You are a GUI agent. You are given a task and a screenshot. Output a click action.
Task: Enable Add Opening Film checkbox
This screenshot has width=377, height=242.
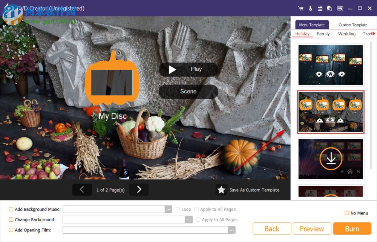[11, 230]
